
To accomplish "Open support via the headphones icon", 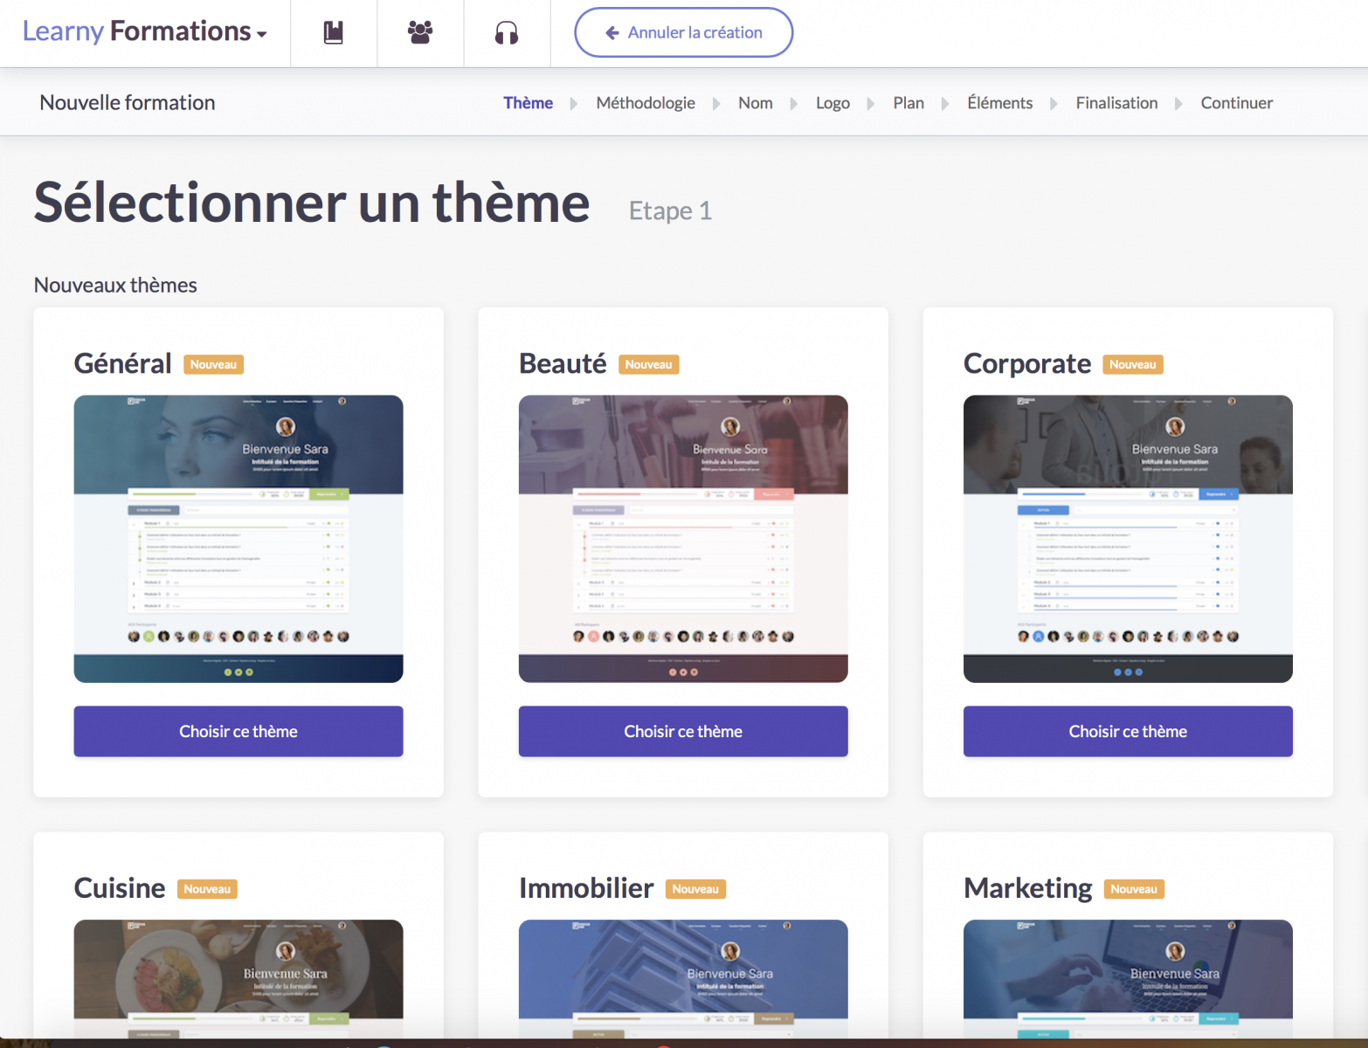I will [x=507, y=31].
